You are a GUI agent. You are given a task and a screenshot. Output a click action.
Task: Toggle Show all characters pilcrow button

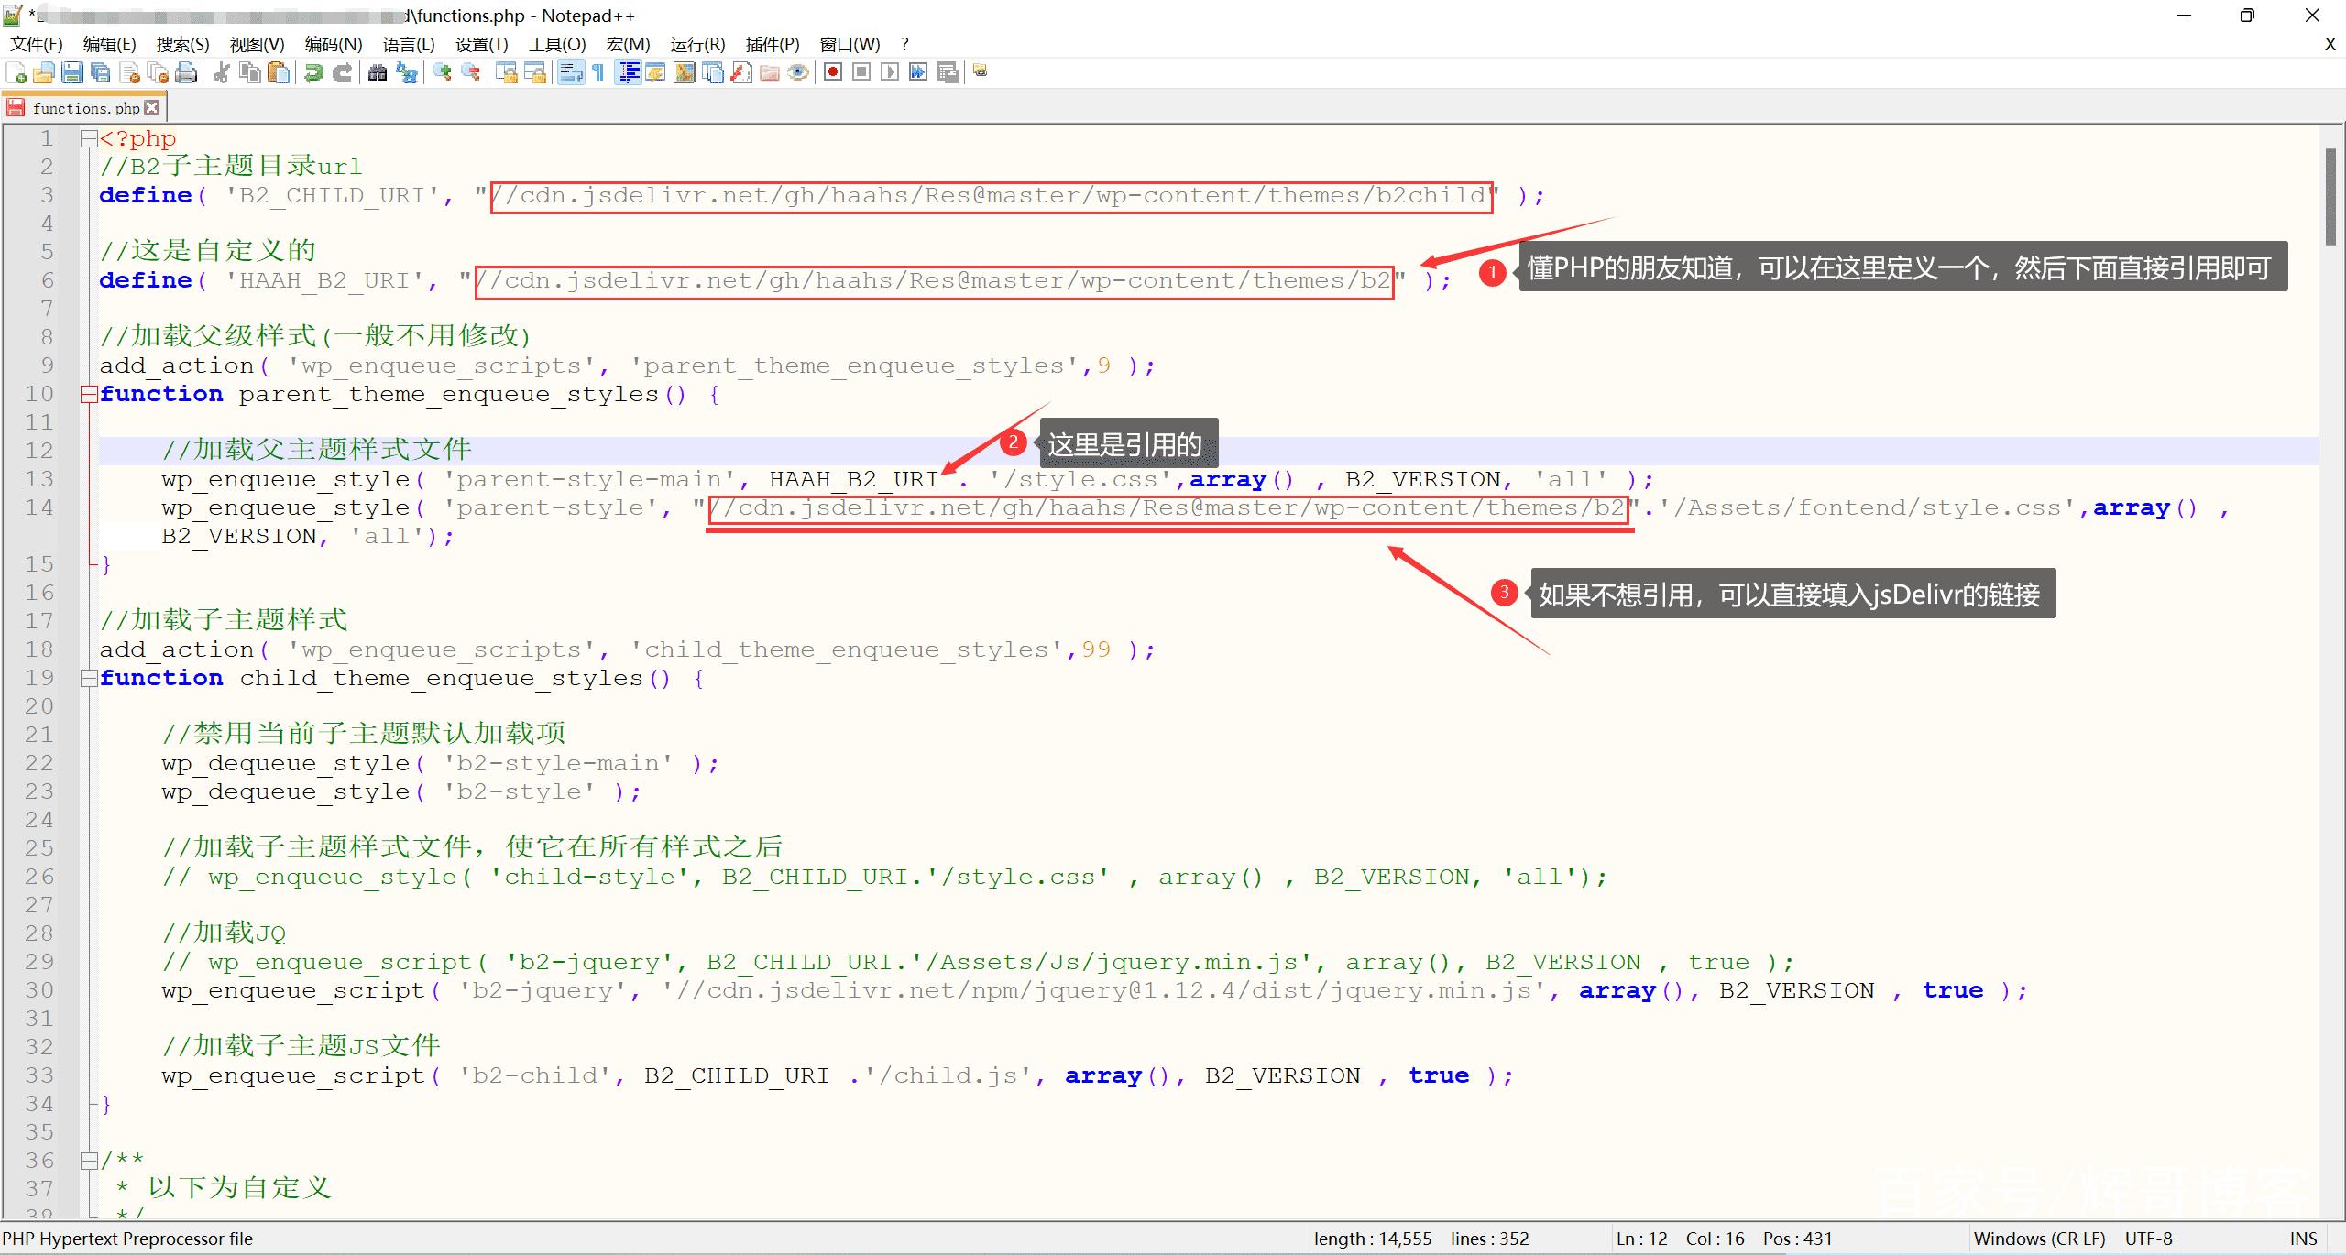point(598,72)
